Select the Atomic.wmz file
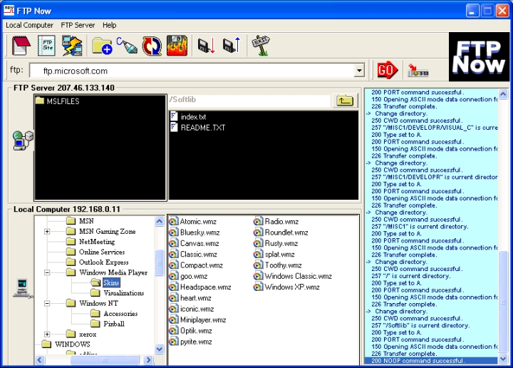Viewport: 513px width, 368px height. click(192, 222)
